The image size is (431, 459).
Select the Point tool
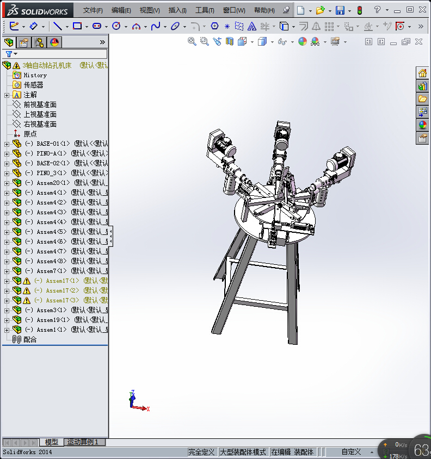point(227,27)
